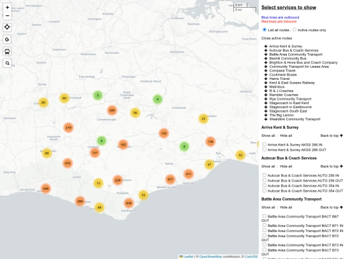Select Active routes only radio button

(x=295, y=29)
